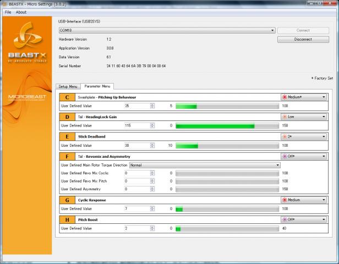
Task: Click spinner arrows for Revo Mix Pitch
Action: pyautogui.click(x=152, y=181)
